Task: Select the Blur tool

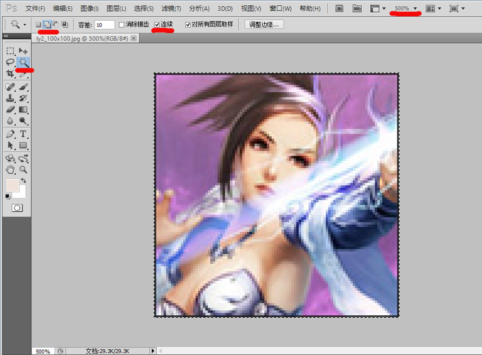Action: point(10,121)
